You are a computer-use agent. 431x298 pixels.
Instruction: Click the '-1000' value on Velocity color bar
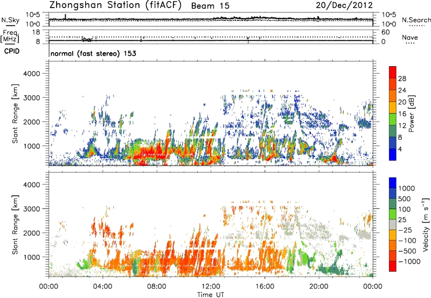[x=409, y=261]
